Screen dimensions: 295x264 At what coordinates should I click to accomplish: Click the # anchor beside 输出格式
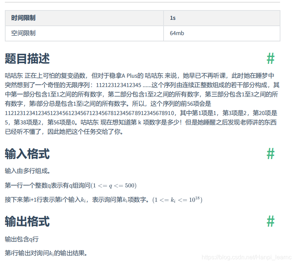coord(271,221)
